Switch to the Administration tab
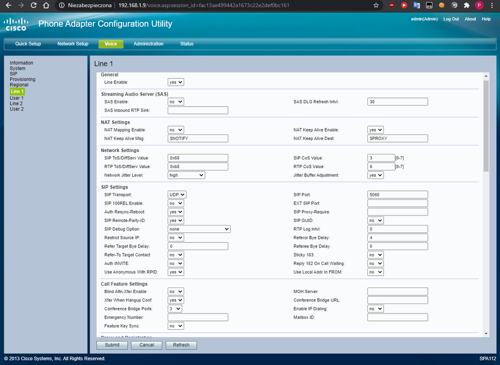Screen dimensions: 500x365 [x=148, y=44]
